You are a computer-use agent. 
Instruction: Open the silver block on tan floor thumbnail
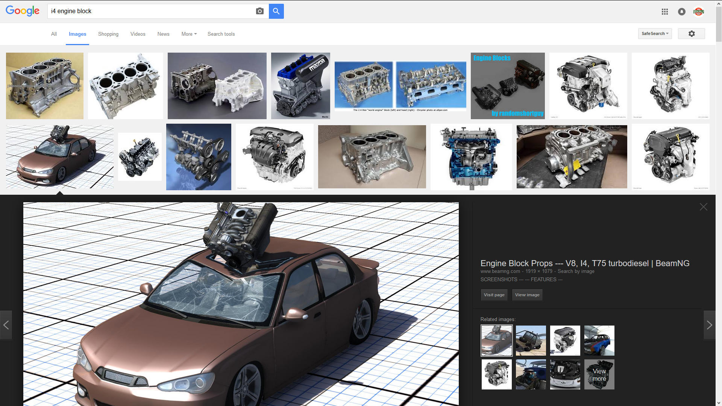click(x=372, y=157)
